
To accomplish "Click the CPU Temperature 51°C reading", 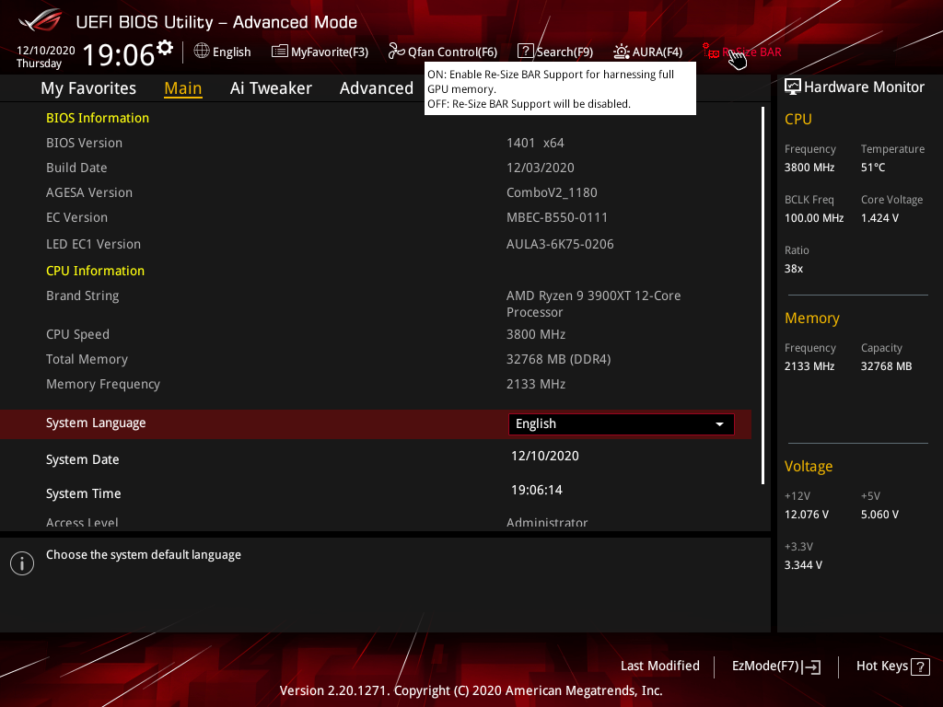I will tap(873, 168).
